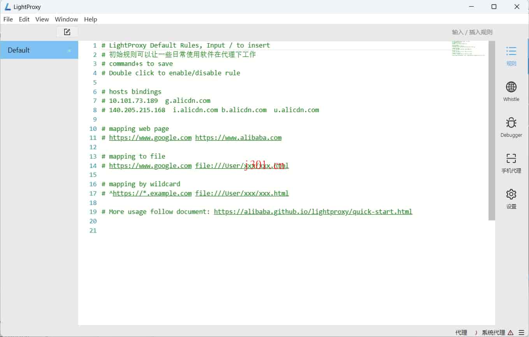The height and width of the screenshot is (337, 529).
Task: Open the Whistle globe icon
Action: coord(511,87)
